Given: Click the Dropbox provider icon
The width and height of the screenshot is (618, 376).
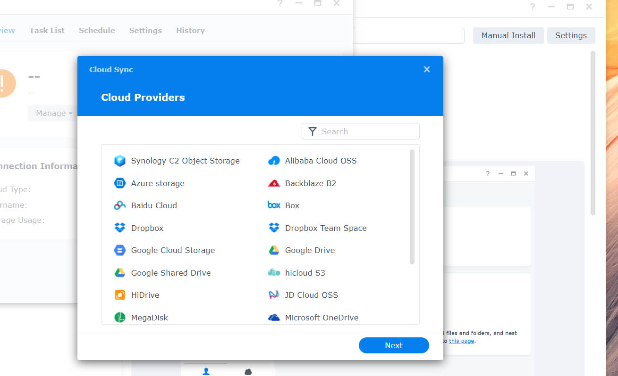Looking at the screenshot, I should [x=120, y=228].
